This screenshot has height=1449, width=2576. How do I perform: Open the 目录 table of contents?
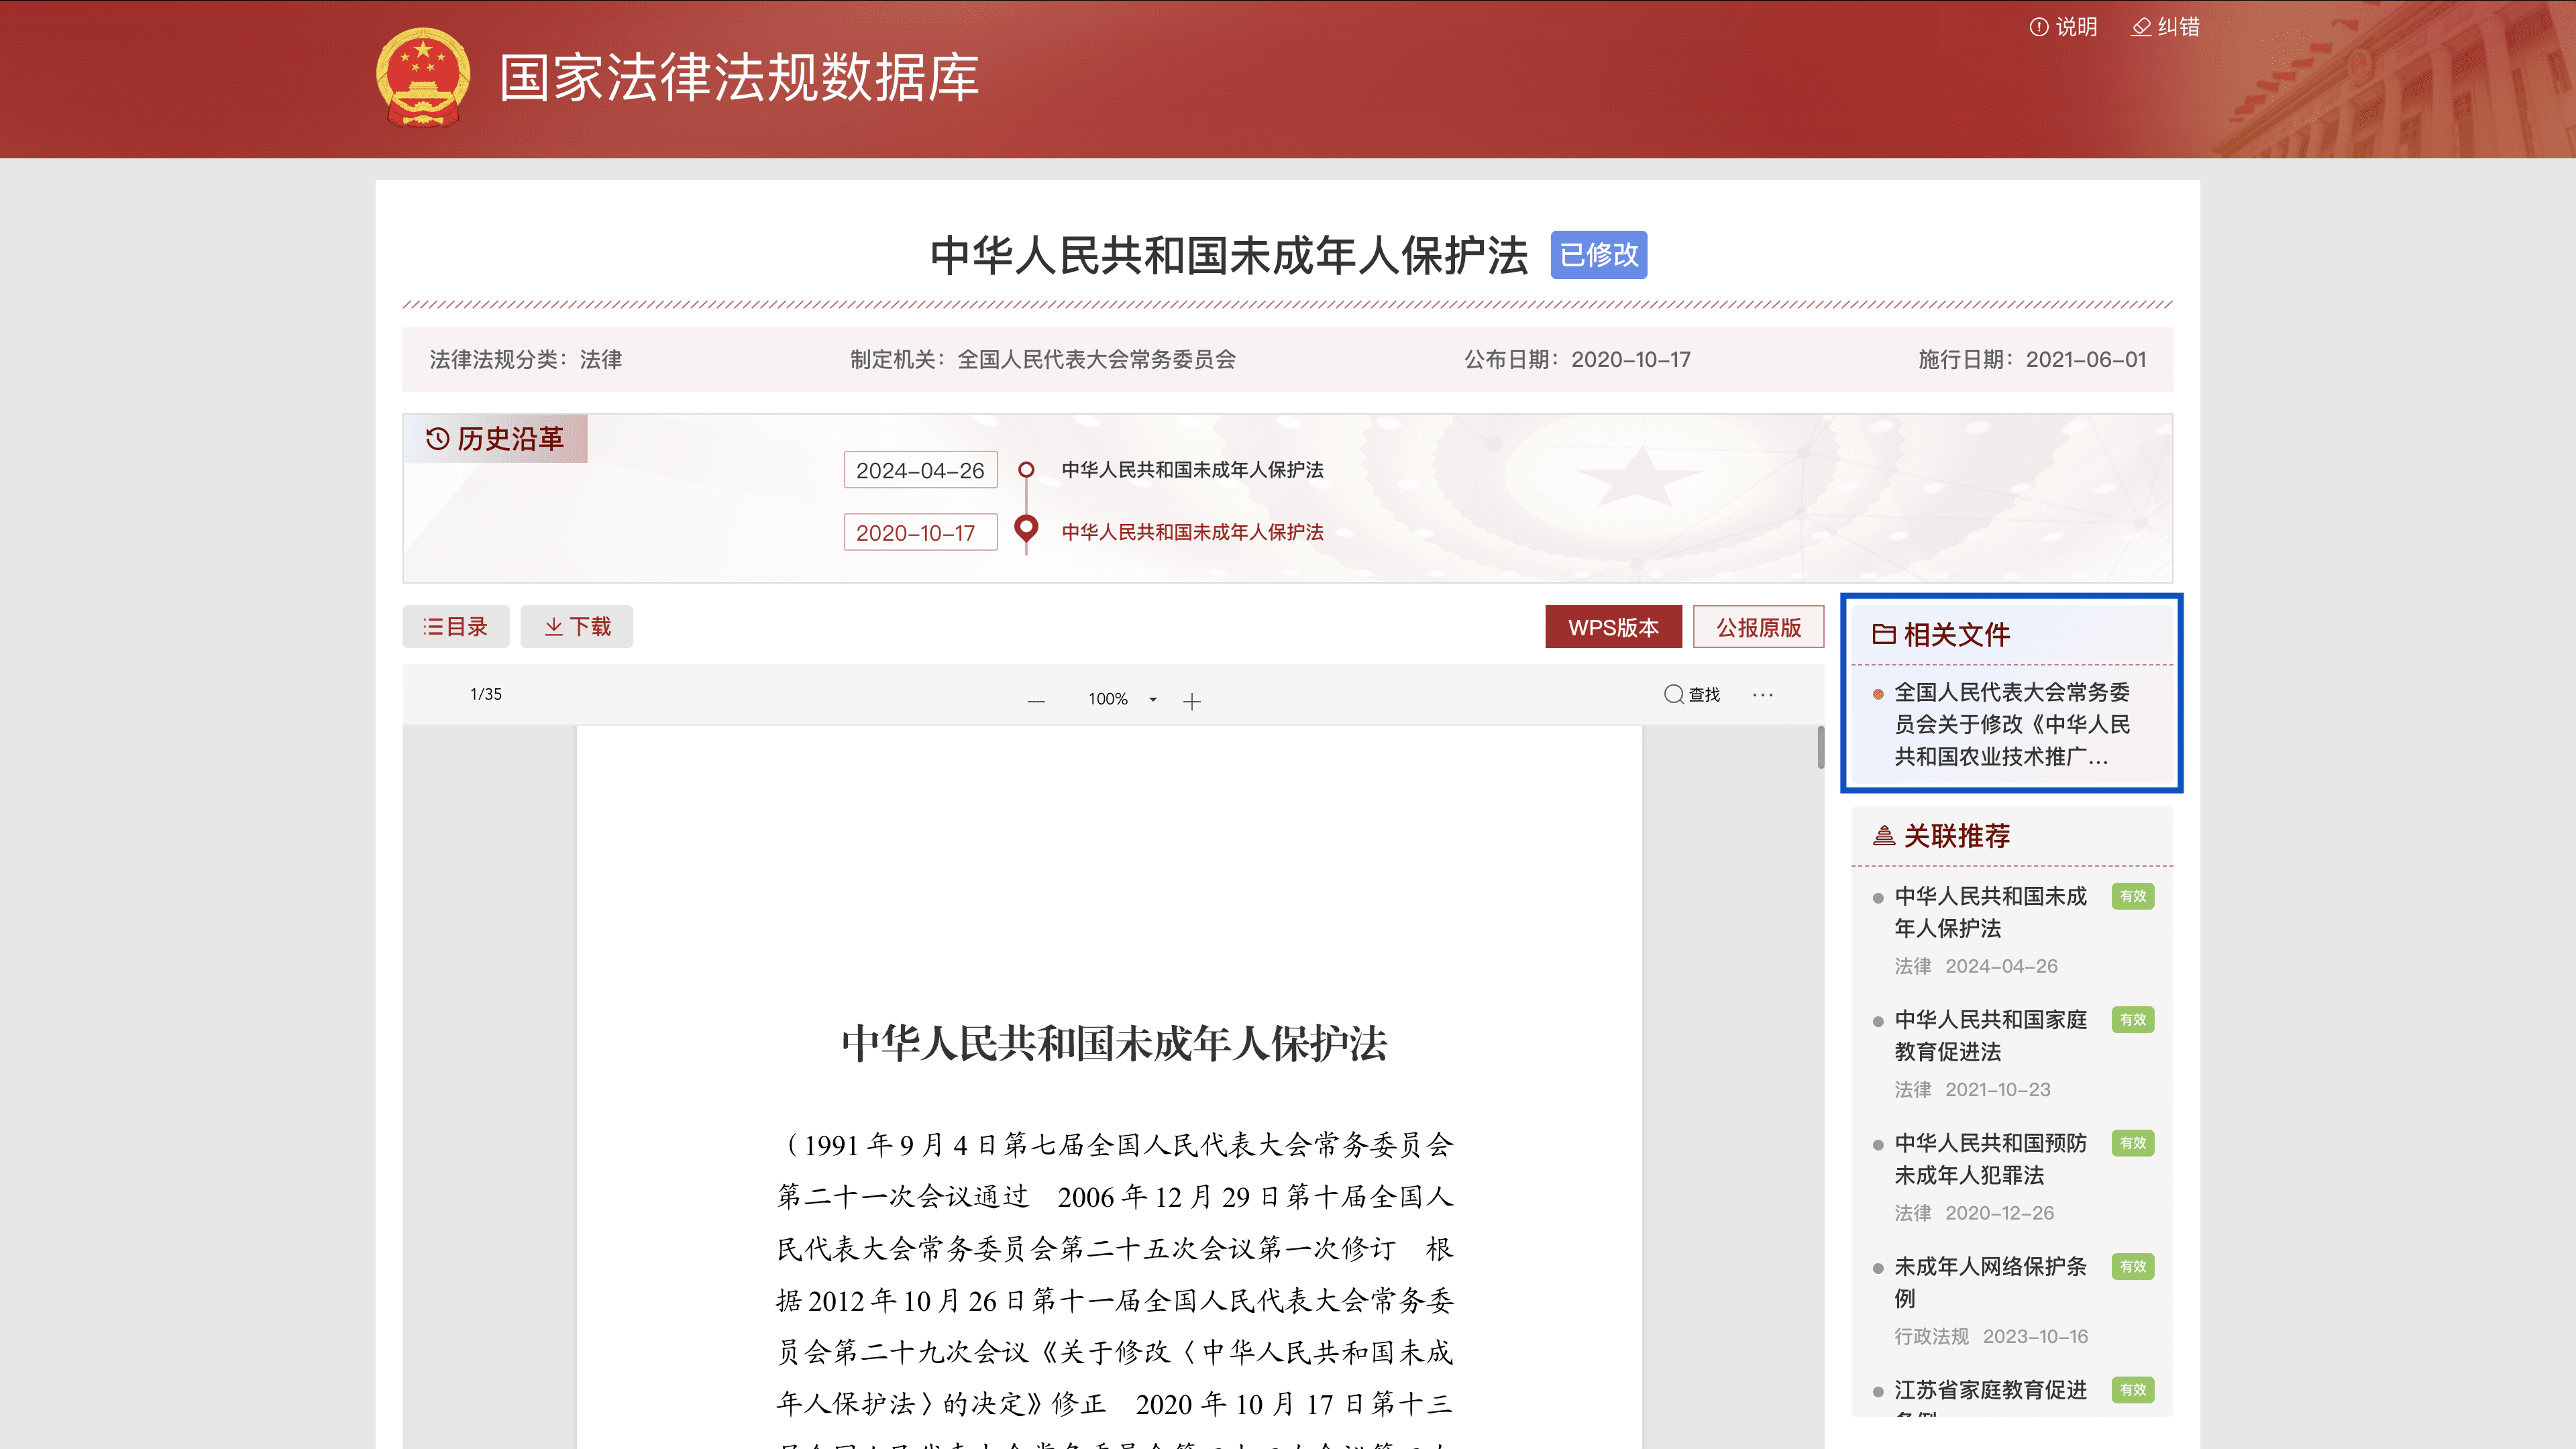click(455, 626)
